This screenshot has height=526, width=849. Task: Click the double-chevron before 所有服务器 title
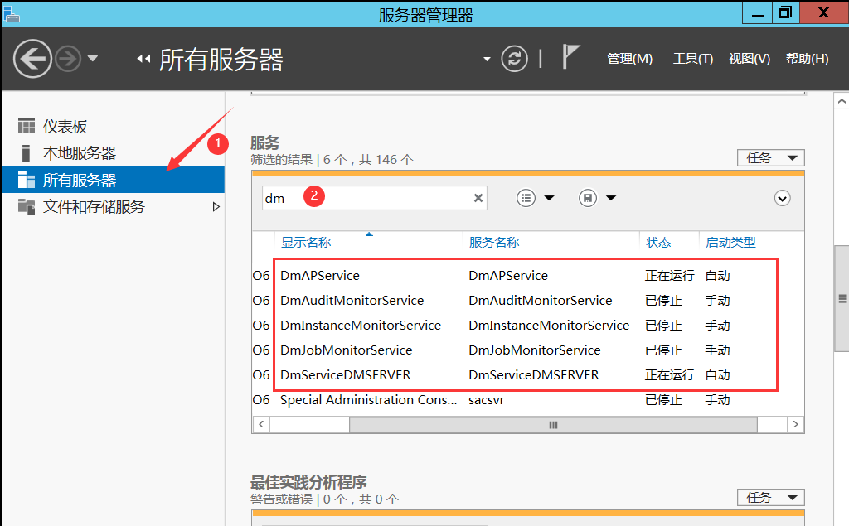(143, 59)
